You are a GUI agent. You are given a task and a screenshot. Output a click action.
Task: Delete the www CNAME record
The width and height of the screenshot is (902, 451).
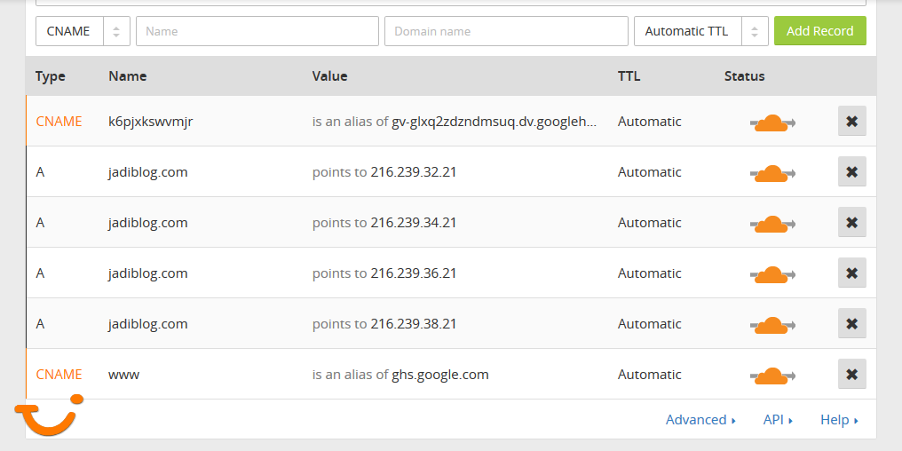point(851,374)
